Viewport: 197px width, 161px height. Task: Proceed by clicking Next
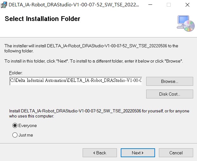pyautogui.click(x=138, y=153)
